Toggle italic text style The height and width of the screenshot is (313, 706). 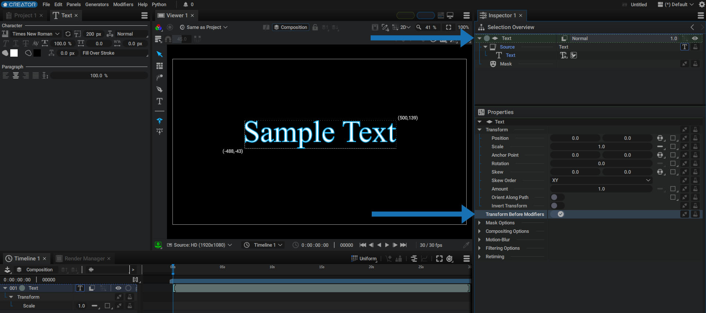[6, 43]
